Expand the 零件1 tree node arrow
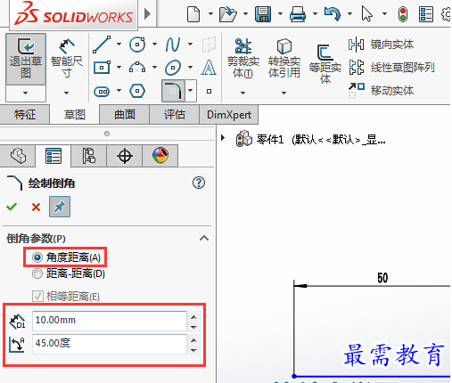Viewport: 452px width, 383px height. point(223,138)
